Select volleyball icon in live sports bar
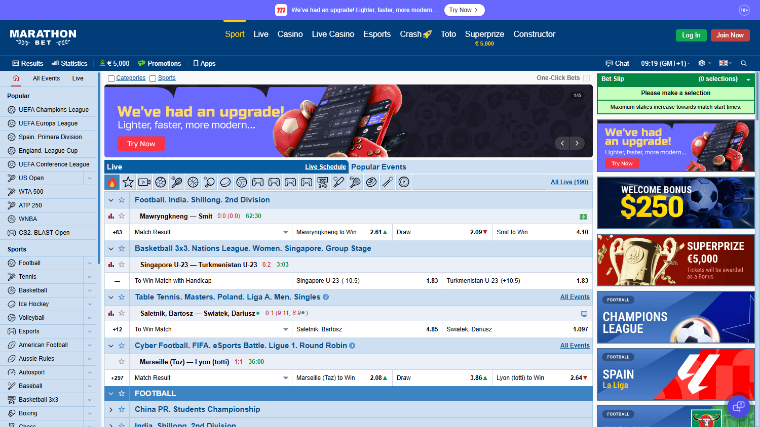The width and height of the screenshot is (760, 427). coord(242,182)
